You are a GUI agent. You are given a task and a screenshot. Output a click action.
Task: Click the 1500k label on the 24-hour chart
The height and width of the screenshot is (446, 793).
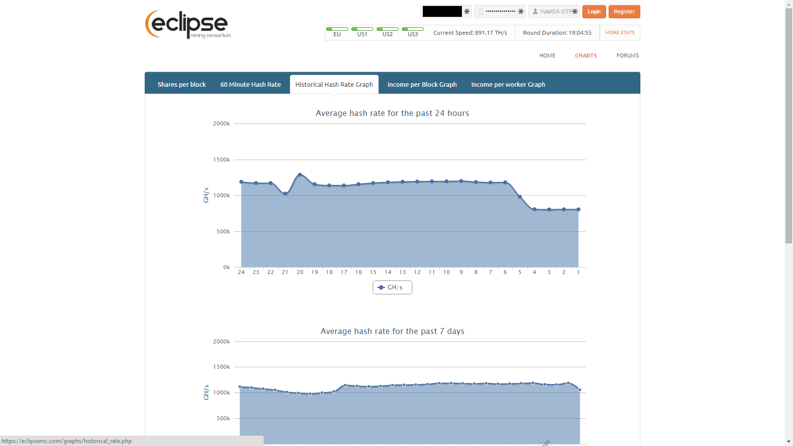222,160
